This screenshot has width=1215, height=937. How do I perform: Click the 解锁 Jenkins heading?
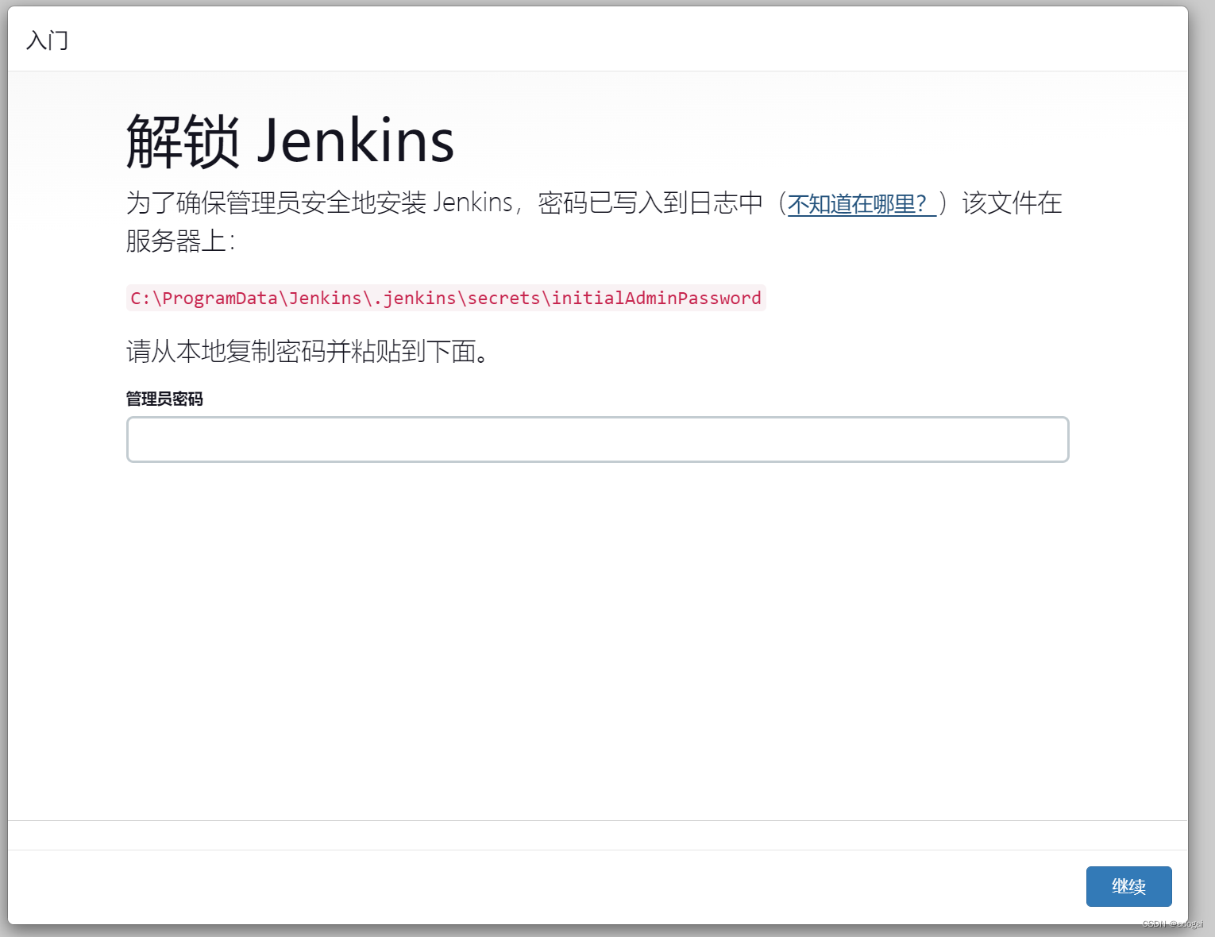[x=291, y=141]
